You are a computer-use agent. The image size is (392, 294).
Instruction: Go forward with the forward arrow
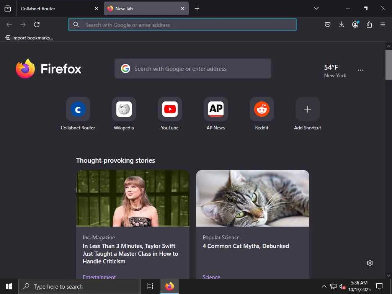(23, 24)
